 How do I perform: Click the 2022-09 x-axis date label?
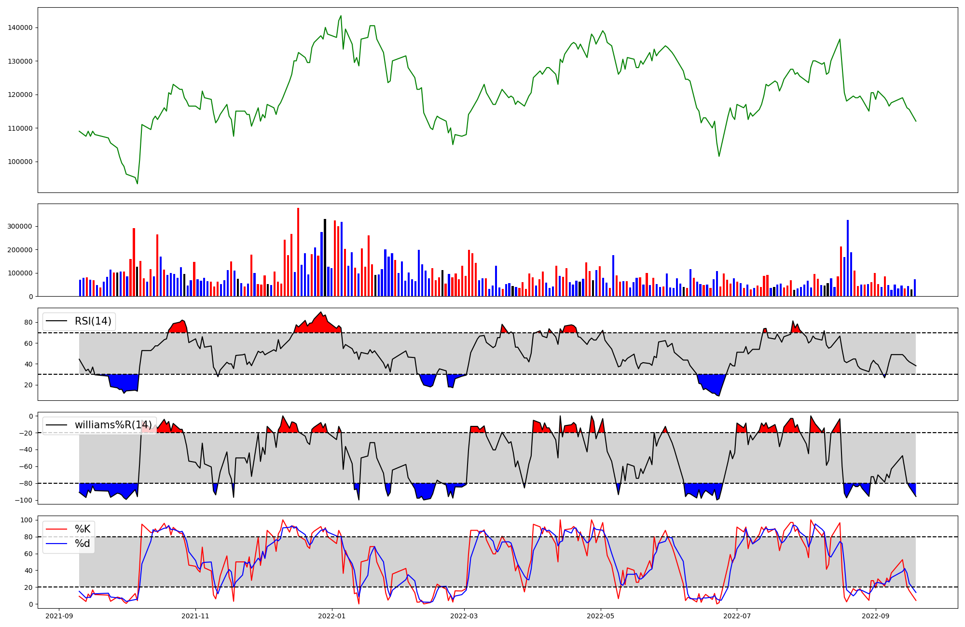coord(875,616)
